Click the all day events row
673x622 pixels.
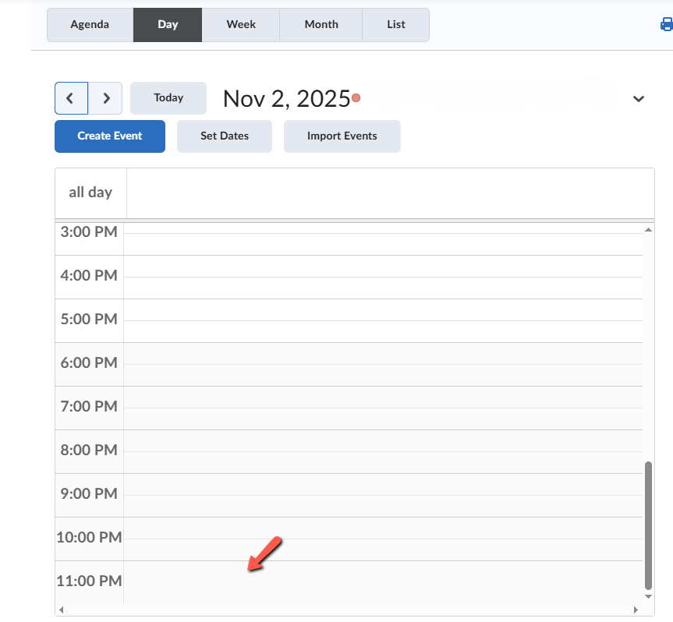tap(351, 193)
